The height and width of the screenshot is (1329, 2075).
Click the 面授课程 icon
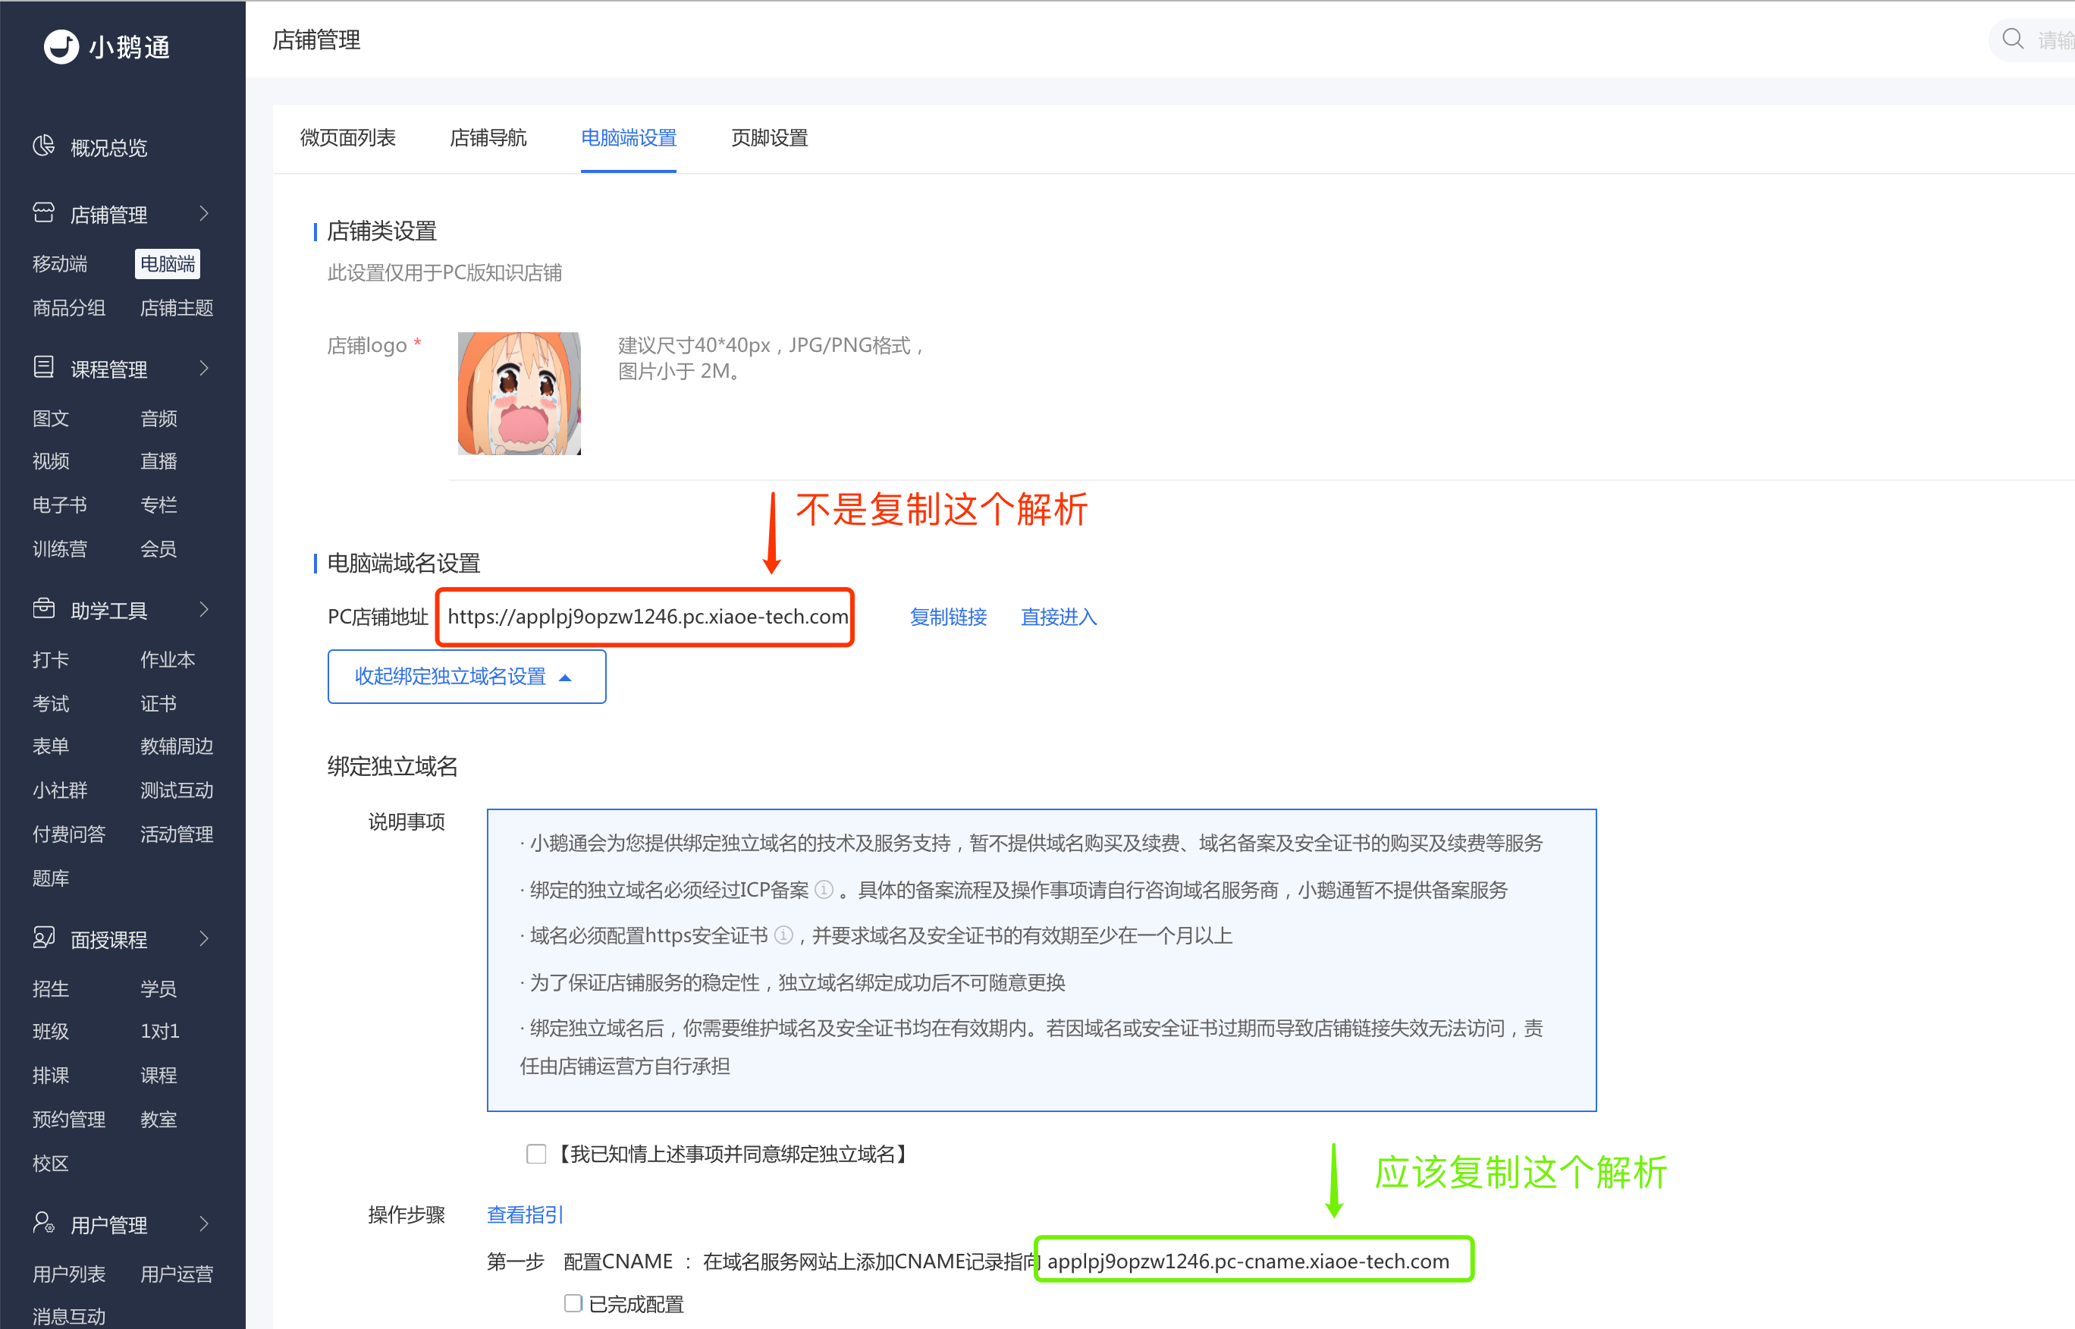(43, 938)
